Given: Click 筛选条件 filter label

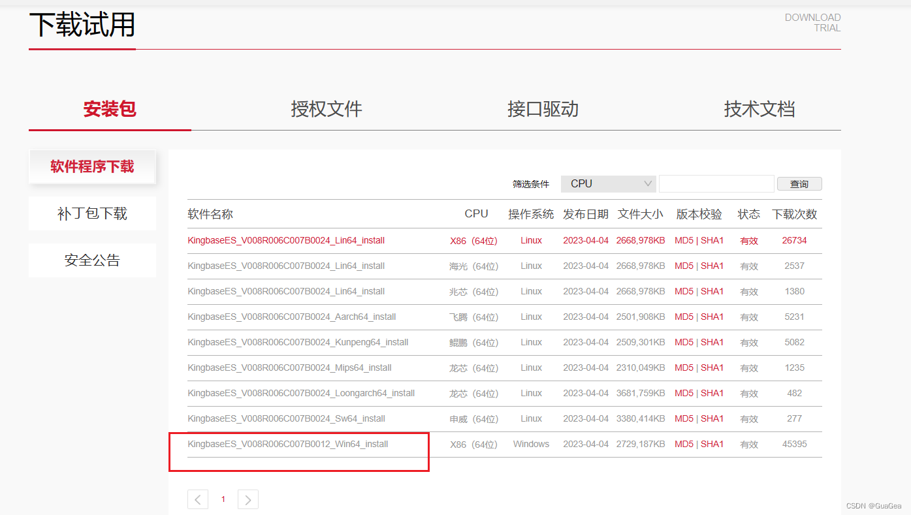Looking at the screenshot, I should [531, 184].
